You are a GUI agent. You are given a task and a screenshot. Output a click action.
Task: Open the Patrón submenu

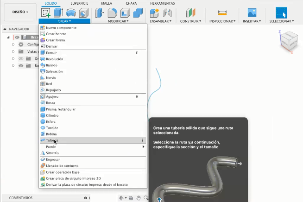coord(93,147)
